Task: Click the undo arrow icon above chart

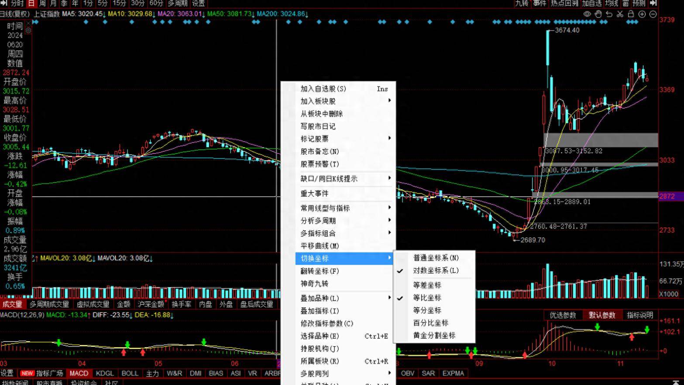Action: 609,14
